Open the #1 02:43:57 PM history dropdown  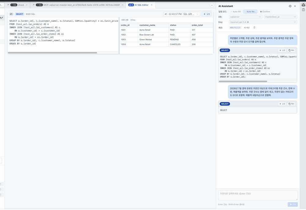tap(181, 14)
